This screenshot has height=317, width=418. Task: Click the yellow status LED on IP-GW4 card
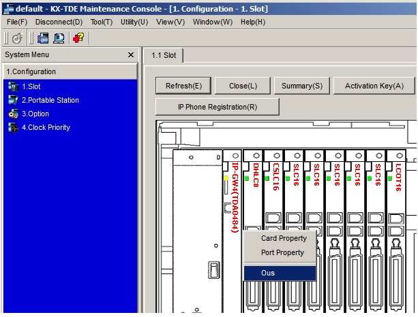226,178
